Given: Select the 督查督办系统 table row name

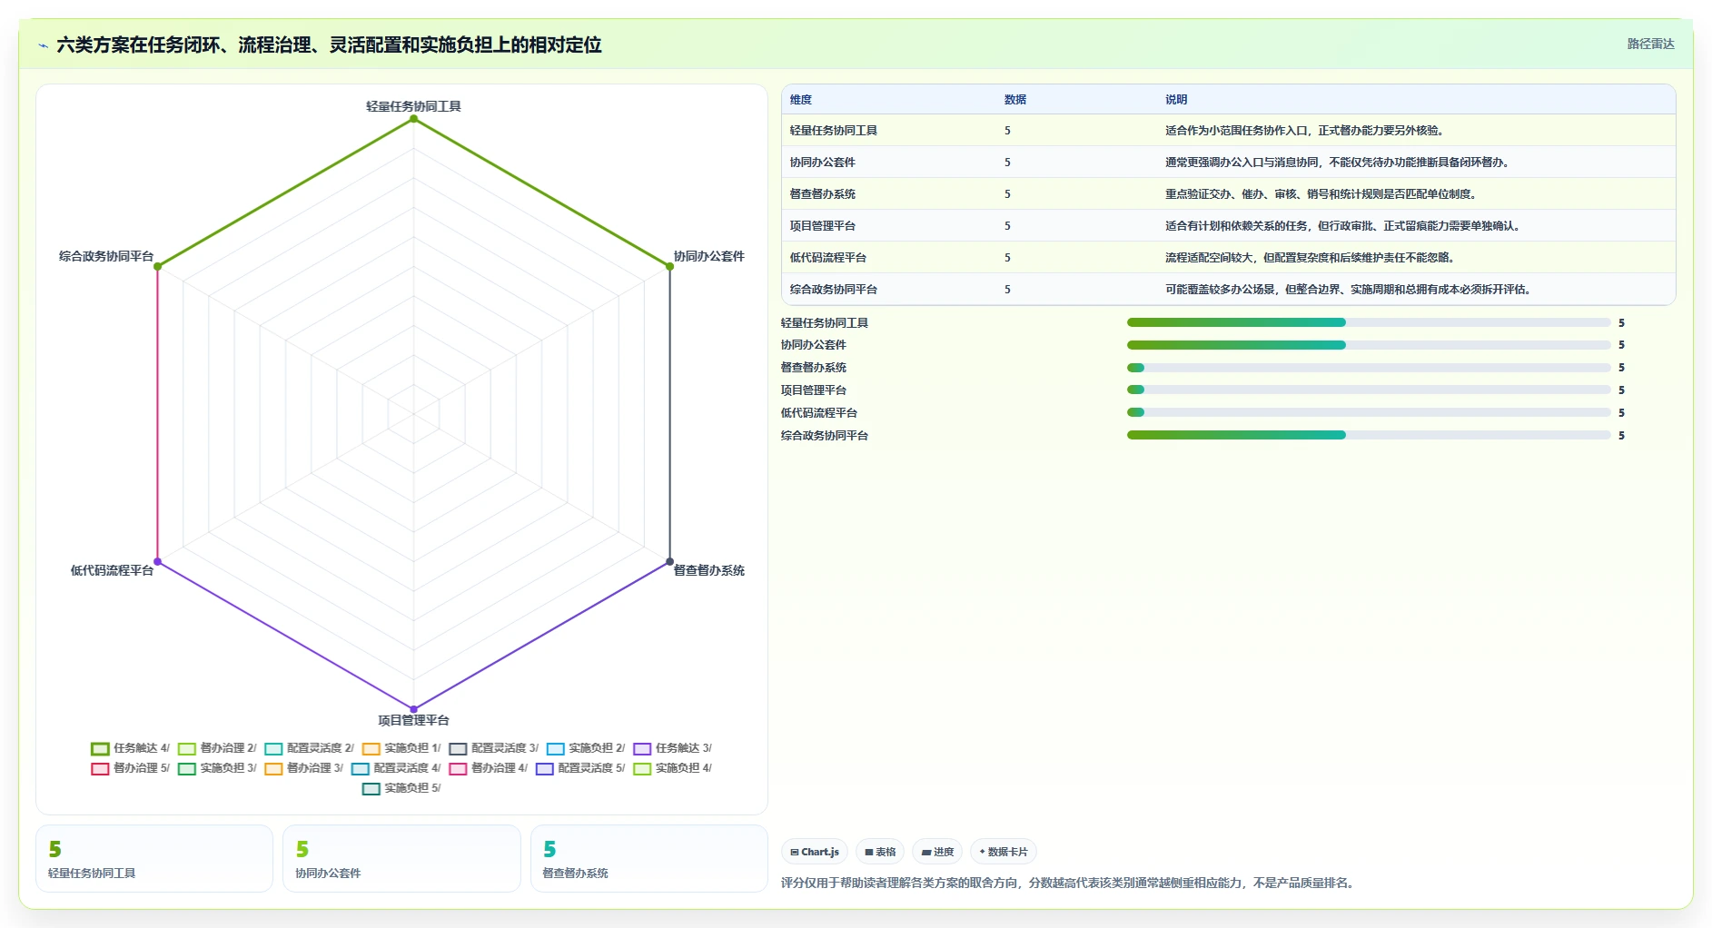Looking at the screenshot, I should (x=822, y=194).
